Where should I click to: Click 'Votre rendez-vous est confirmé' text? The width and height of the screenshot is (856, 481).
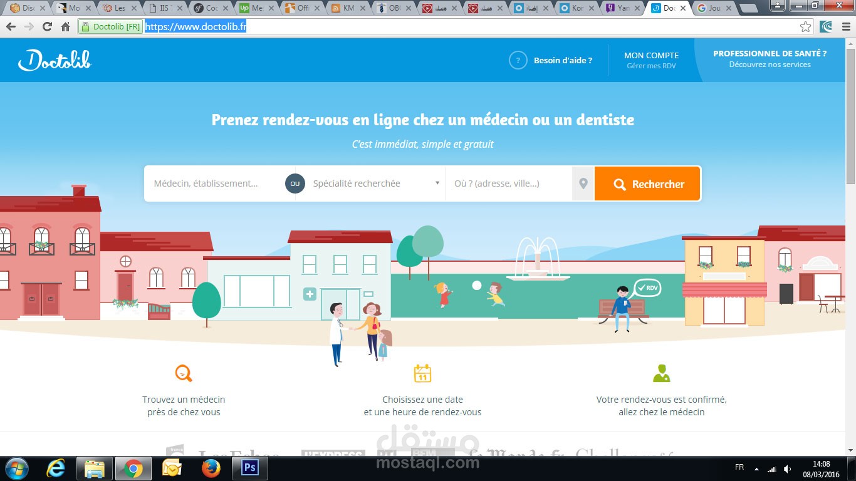tap(661, 399)
